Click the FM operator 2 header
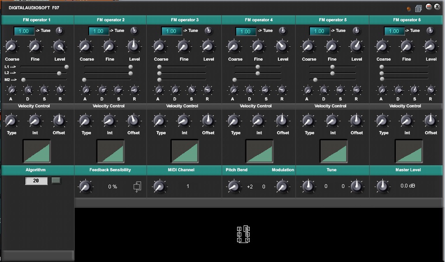This screenshot has height=262, width=445. 110,20
